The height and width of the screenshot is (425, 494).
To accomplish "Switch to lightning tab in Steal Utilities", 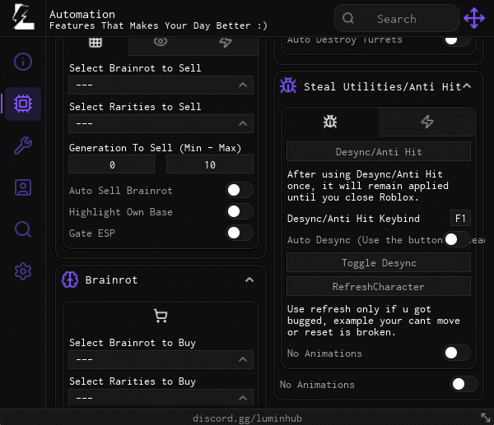I will [426, 122].
